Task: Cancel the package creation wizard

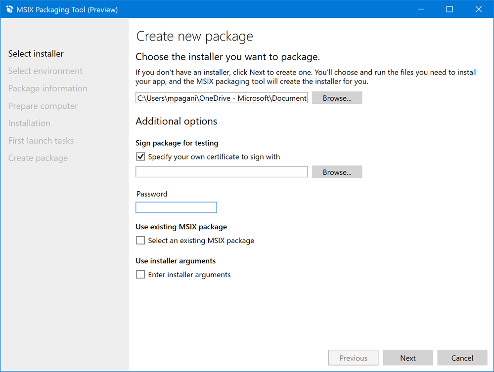Action: (x=462, y=358)
